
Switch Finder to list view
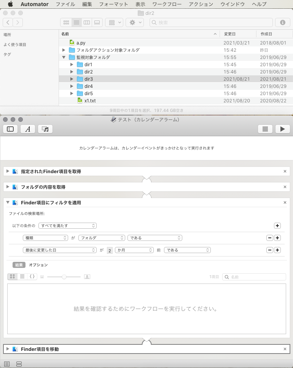(76, 22)
